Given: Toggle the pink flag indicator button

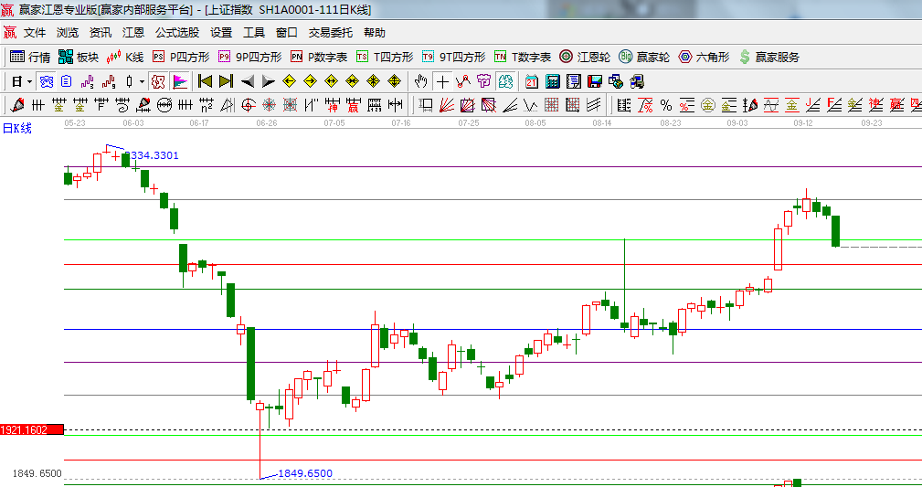Looking at the screenshot, I should (x=179, y=81).
